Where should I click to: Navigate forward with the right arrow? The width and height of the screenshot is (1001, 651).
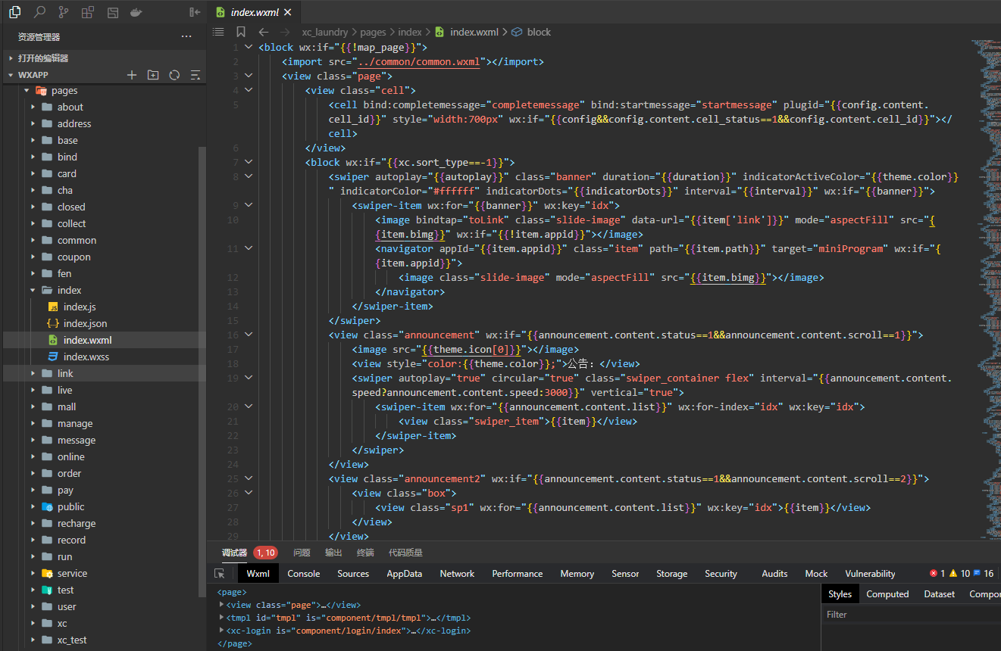[285, 32]
